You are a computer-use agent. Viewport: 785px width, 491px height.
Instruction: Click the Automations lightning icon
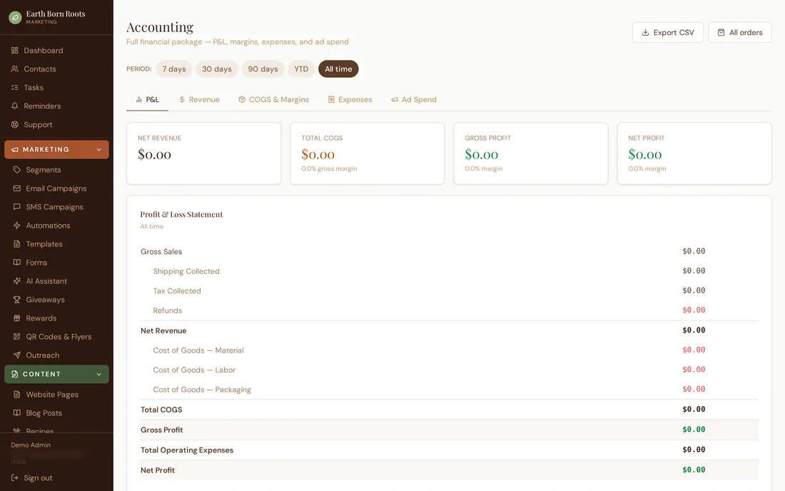pos(16,226)
